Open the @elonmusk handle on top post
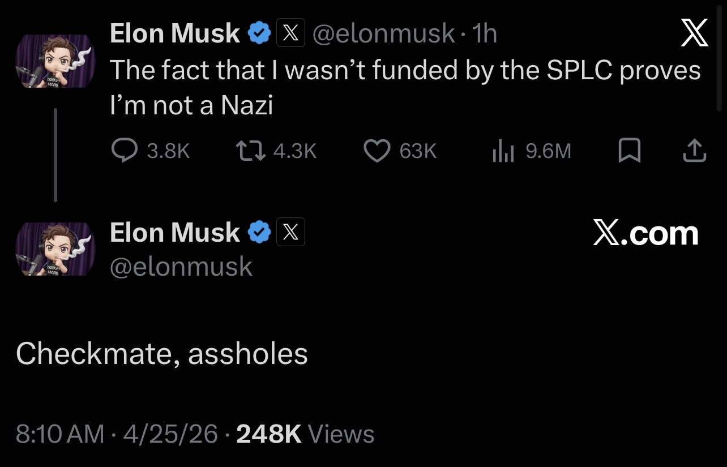The width and height of the screenshot is (727, 467). pos(383,34)
